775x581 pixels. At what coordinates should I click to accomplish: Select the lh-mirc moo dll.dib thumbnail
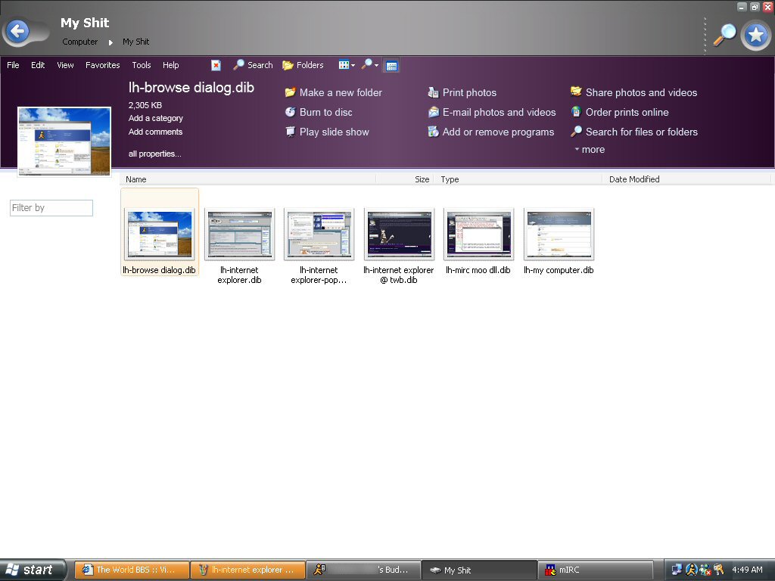pos(478,235)
